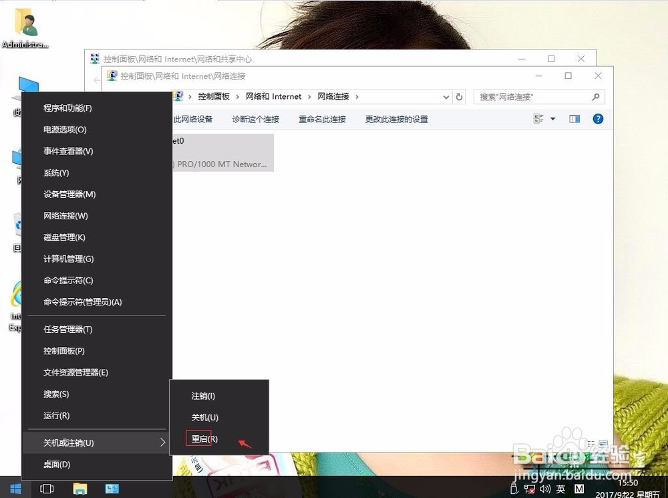Click 重命名此连接 toolbar button
The height and width of the screenshot is (498, 668).
[322, 120]
